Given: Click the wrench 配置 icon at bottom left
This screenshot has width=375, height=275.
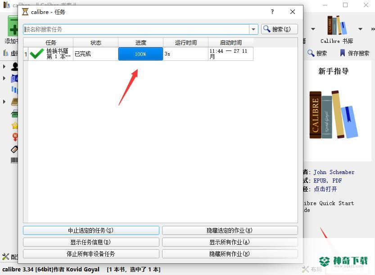Looking at the screenshot, I should tap(5, 257).
